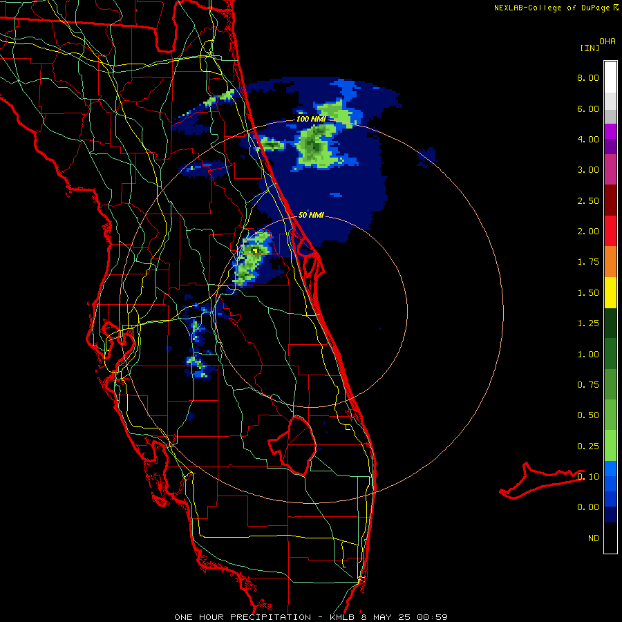Screen dimensions: 622x622
Task: Select the dark red 2.50 inch swatch
Action: (x=610, y=200)
